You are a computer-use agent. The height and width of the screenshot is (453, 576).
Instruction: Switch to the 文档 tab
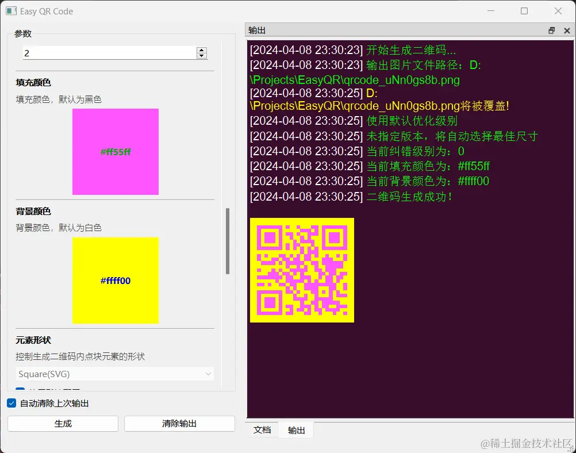262,430
